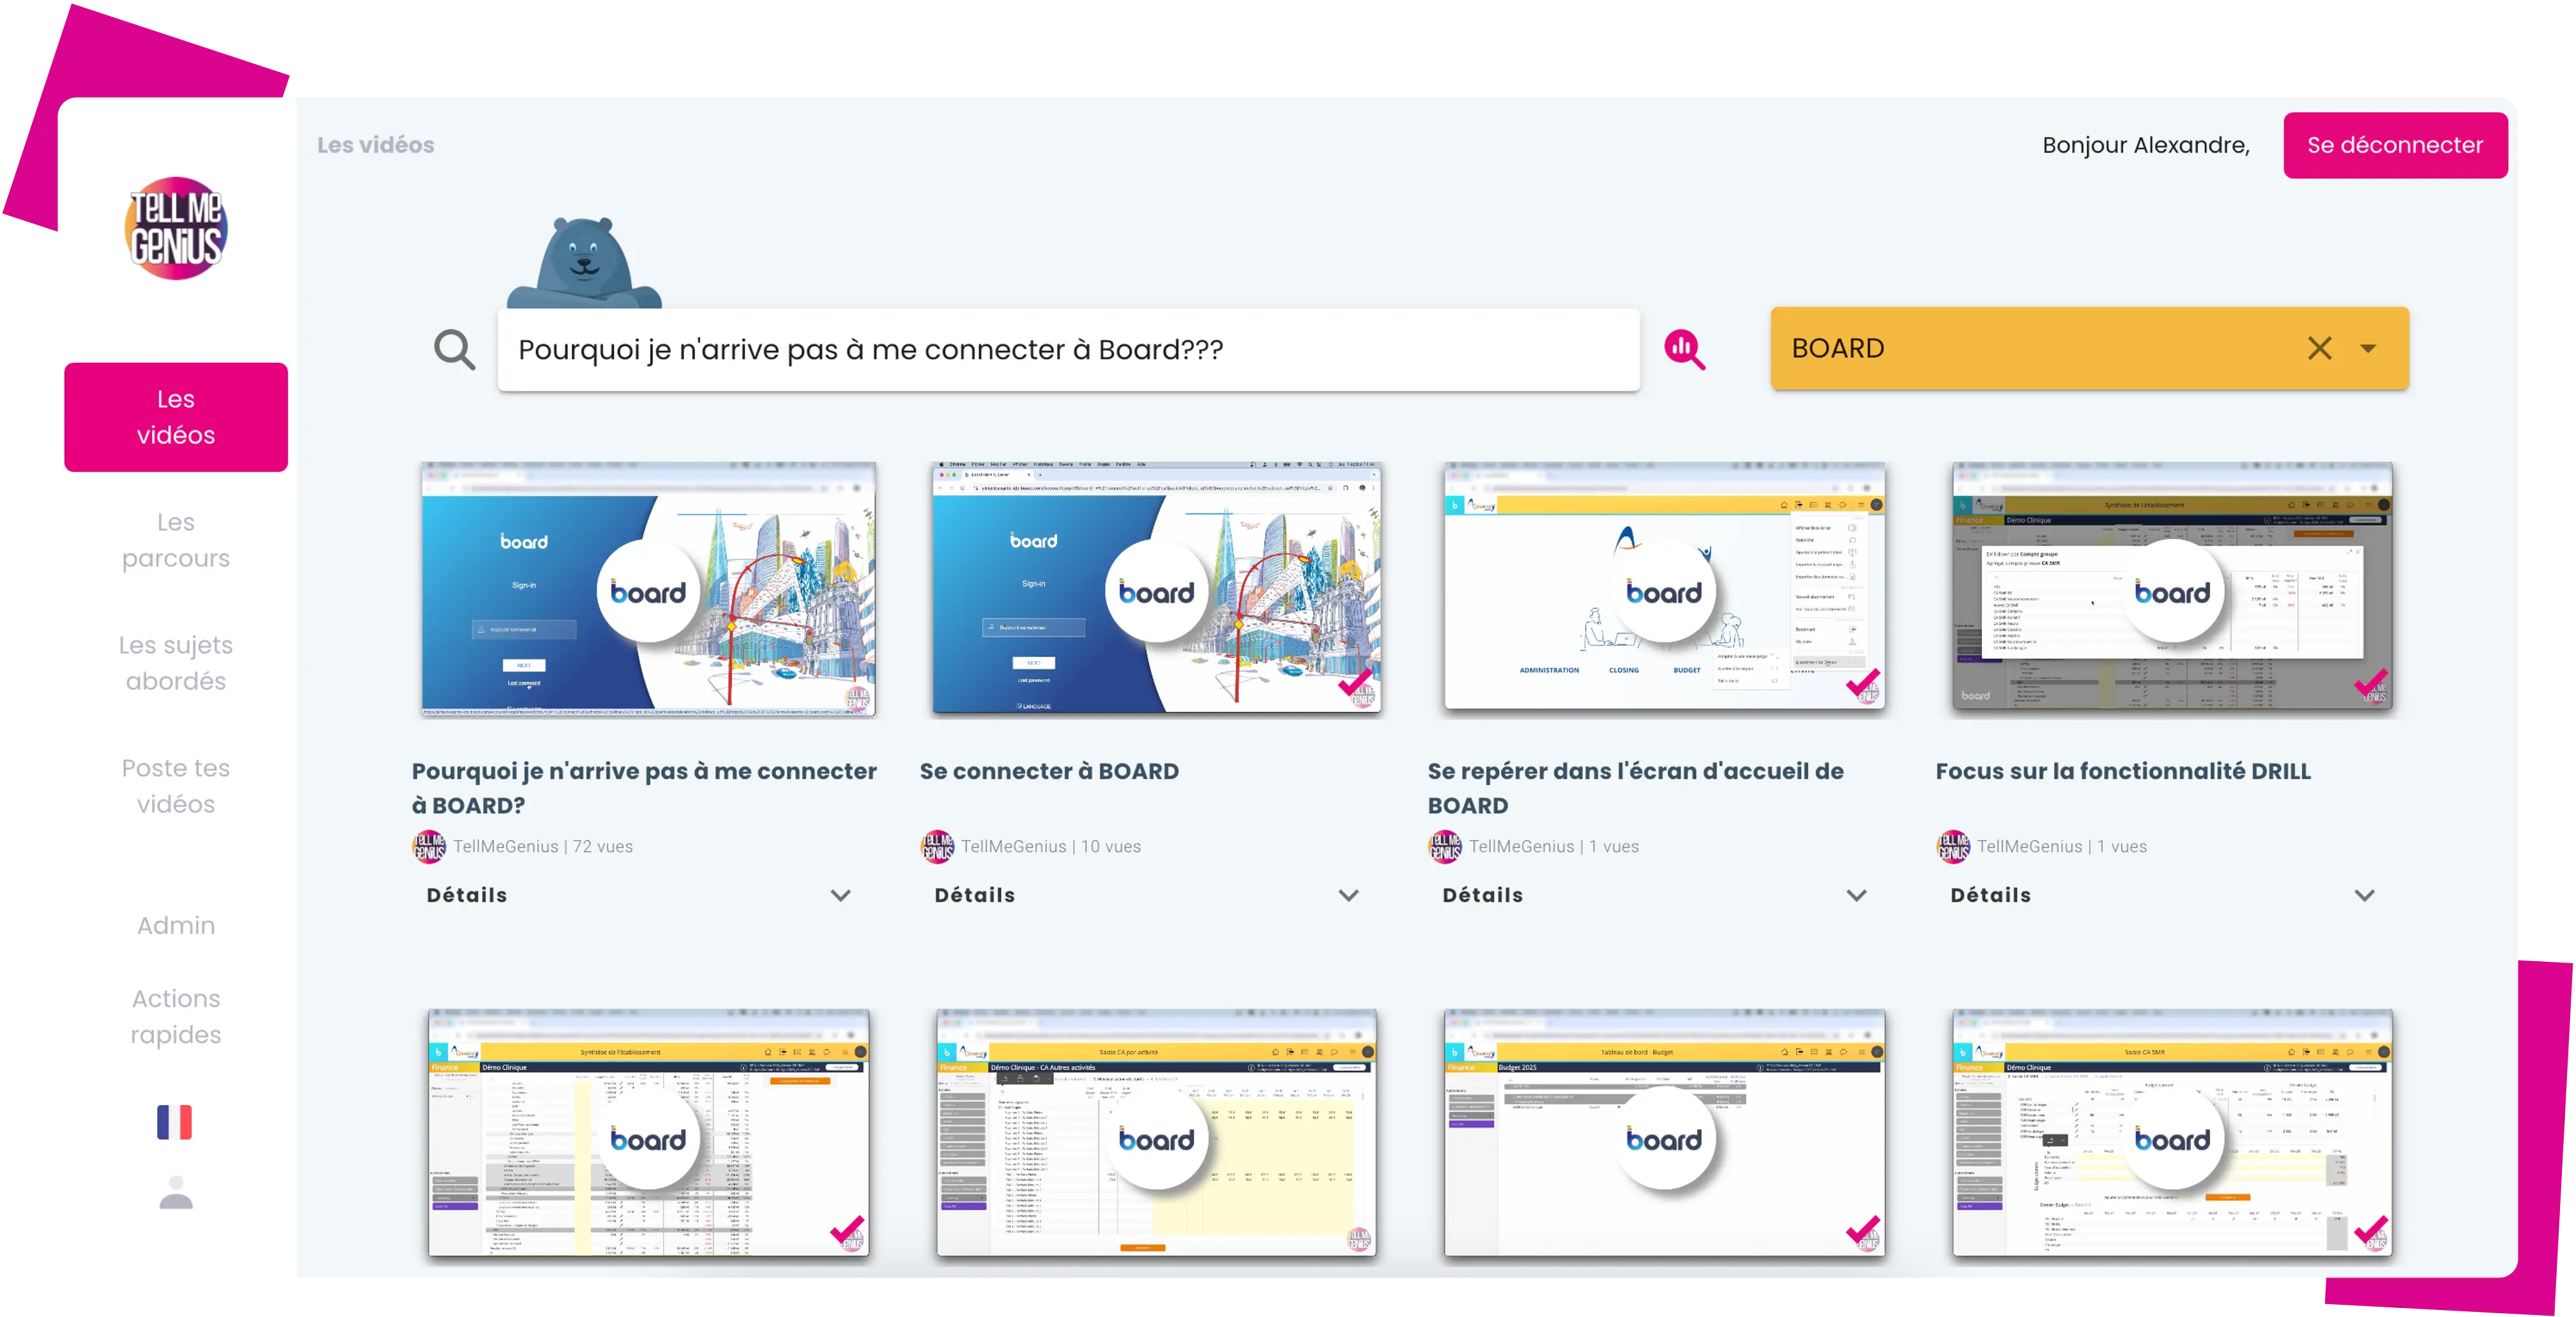Viewport: 2576px width, 1317px height.
Task: Open Actions rapides in the sidebar
Action: 176,1016
